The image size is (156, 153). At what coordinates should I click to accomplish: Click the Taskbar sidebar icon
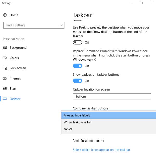tap(5, 99)
